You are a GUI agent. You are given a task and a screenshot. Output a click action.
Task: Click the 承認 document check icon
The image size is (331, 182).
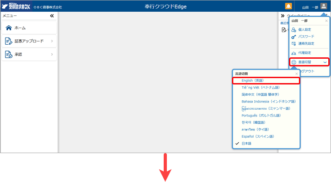[x=9, y=54]
